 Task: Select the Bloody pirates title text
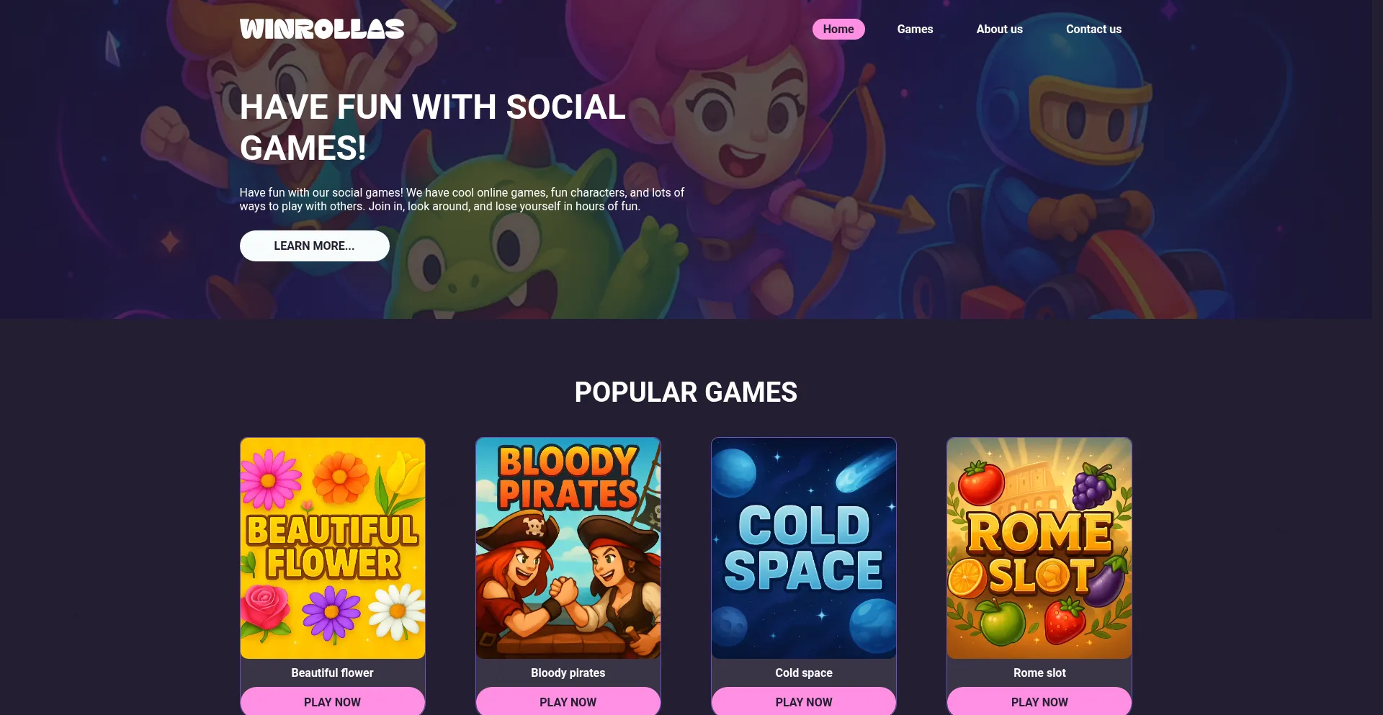[x=568, y=673]
